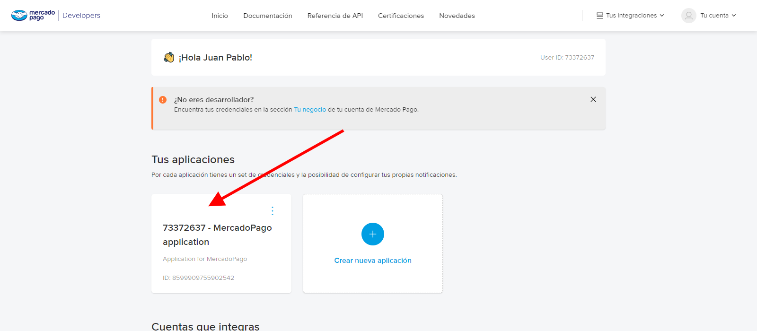Click the blue plus circle icon
The width and height of the screenshot is (757, 331).
coord(373,234)
